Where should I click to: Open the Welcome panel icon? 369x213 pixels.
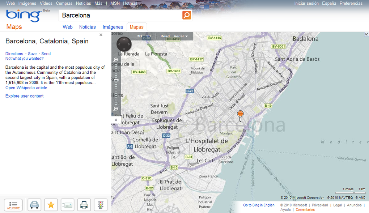(x=13, y=205)
